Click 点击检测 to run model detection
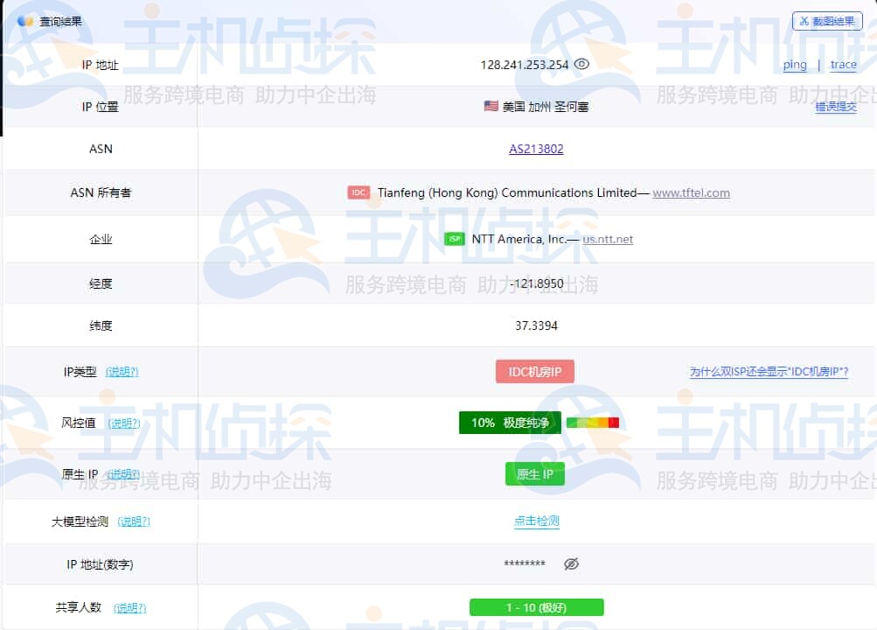 point(538,519)
